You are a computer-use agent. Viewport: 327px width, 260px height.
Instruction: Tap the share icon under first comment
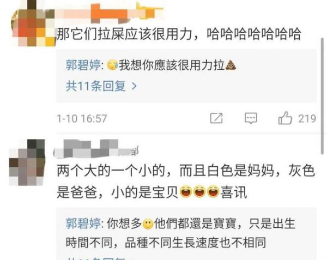click(x=216, y=118)
